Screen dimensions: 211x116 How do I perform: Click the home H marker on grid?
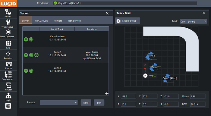[x=145, y=76]
